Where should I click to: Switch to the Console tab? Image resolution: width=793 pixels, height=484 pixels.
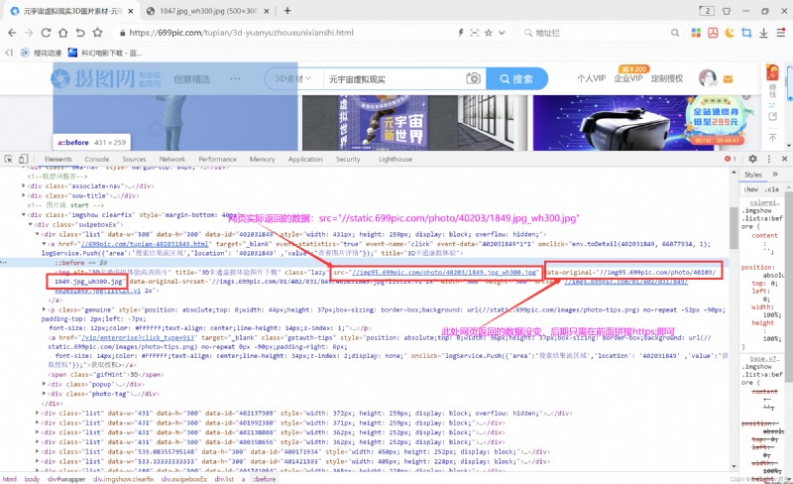tap(96, 159)
